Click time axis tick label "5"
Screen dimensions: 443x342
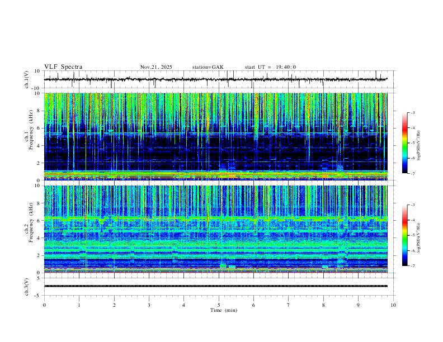pyautogui.click(x=219, y=305)
